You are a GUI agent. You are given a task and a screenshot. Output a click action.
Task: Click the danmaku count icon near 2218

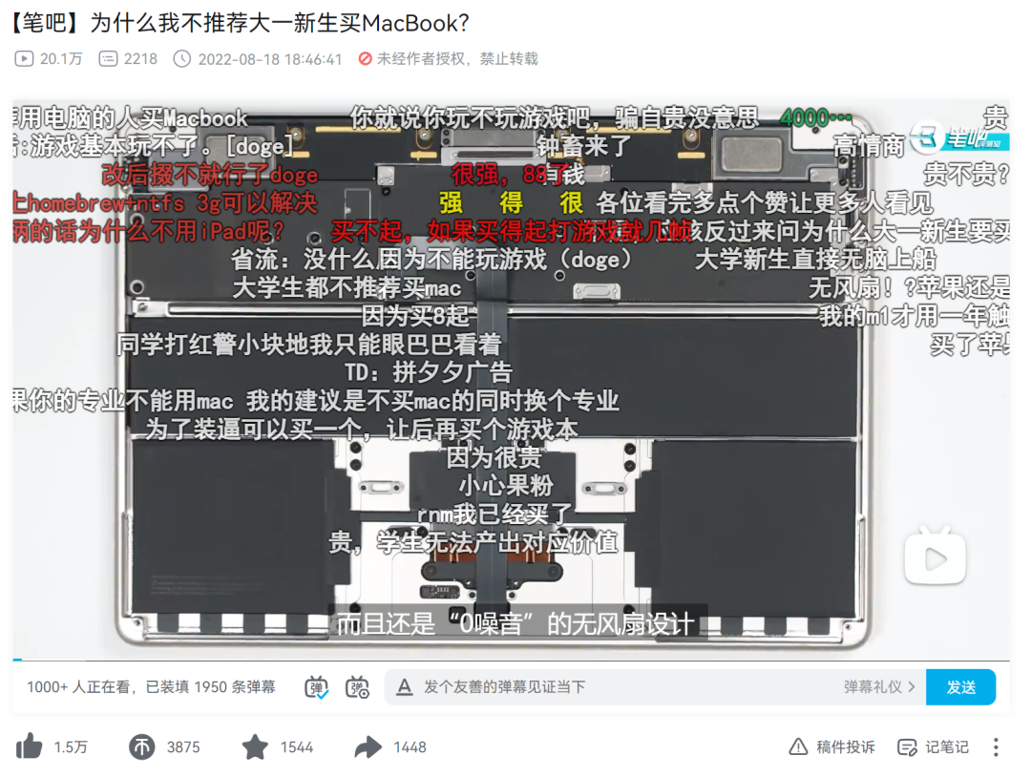point(108,58)
